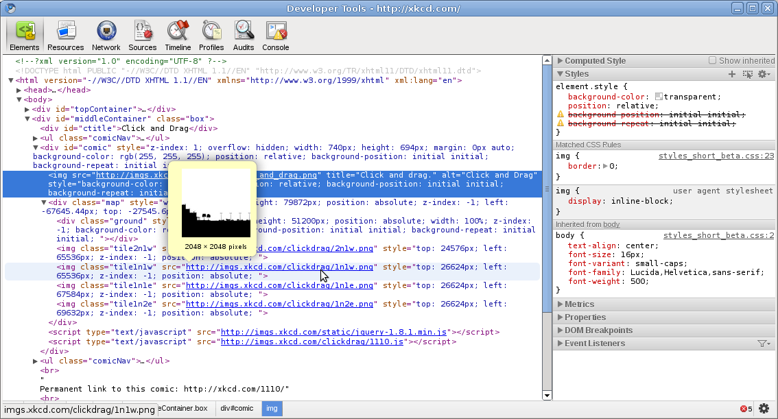Open the Sources panel
This screenshot has width=778, height=419.
[143, 35]
